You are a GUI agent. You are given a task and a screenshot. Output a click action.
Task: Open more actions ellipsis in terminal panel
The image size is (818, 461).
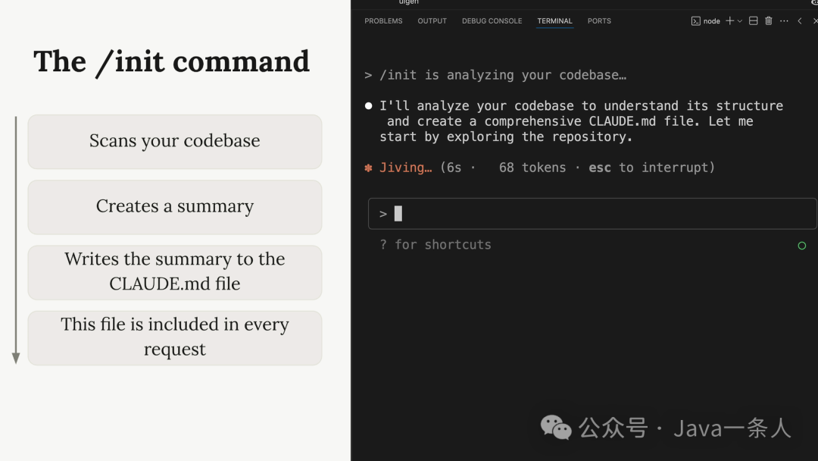tap(784, 21)
